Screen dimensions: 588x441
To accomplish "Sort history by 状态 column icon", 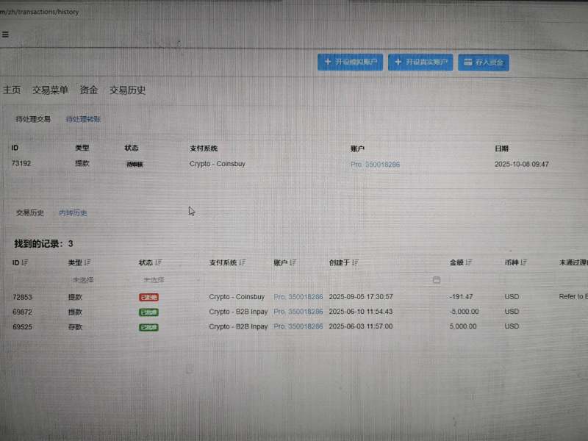I will click(158, 262).
